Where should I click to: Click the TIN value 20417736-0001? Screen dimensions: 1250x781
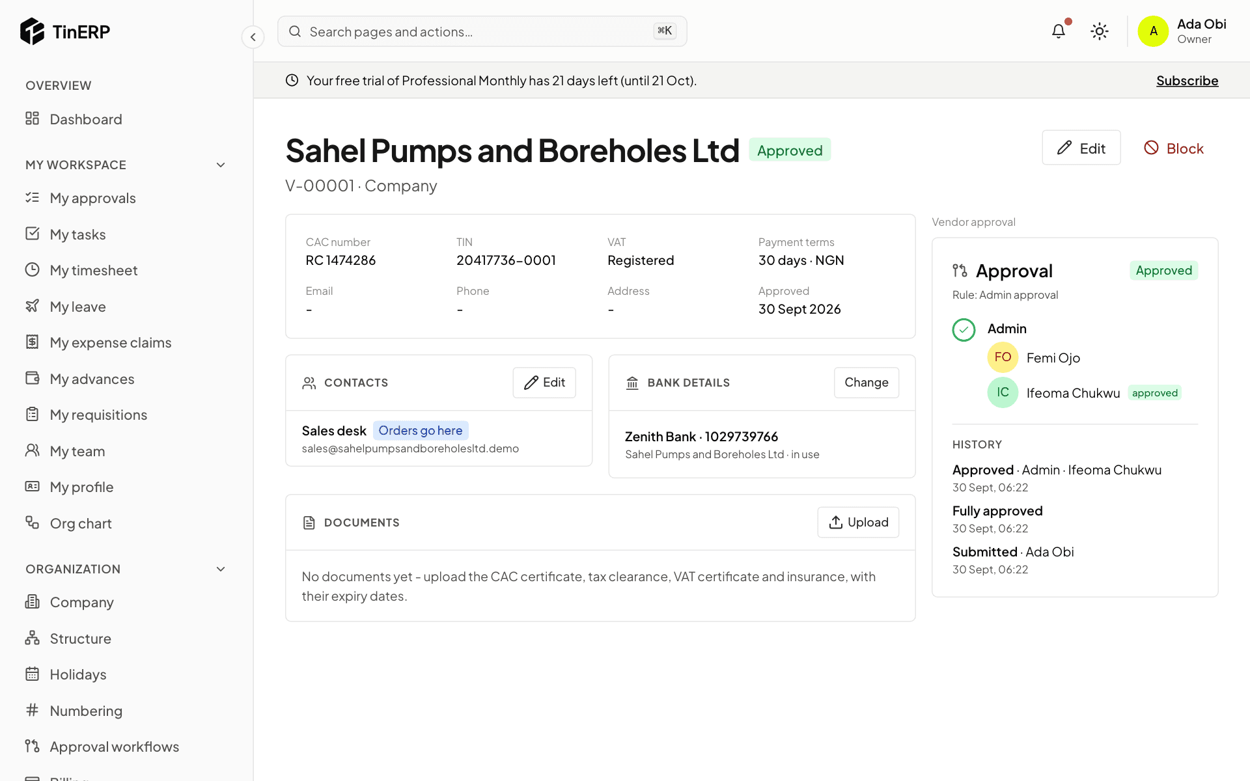506,260
